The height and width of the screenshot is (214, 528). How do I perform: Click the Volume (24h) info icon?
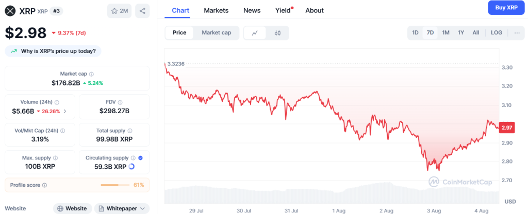pos(57,102)
